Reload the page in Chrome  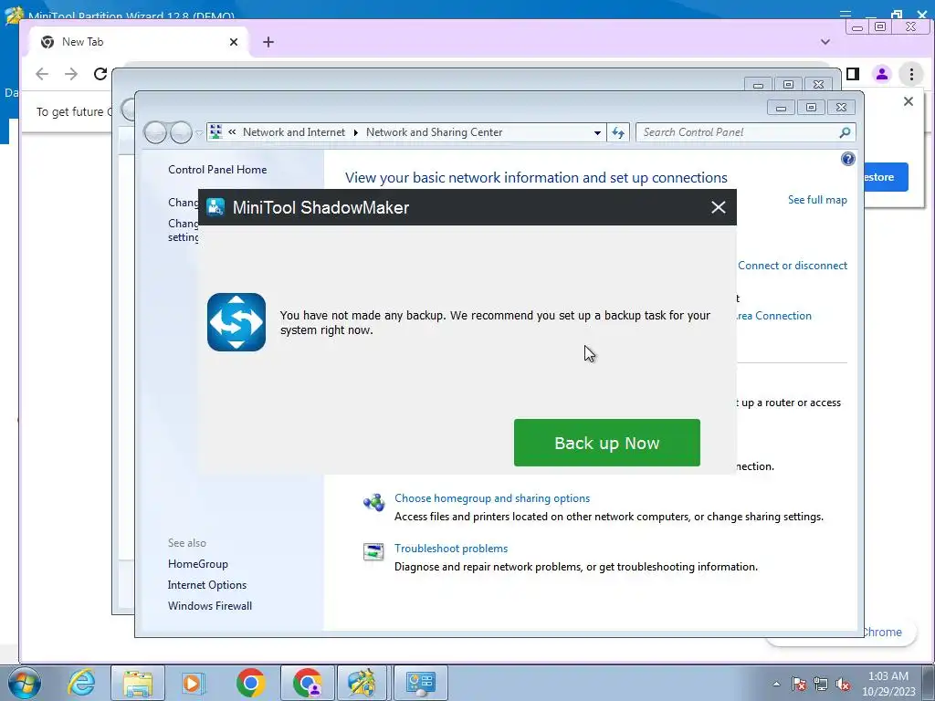[100, 73]
